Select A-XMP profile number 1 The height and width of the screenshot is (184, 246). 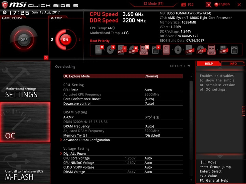pos(80,40)
